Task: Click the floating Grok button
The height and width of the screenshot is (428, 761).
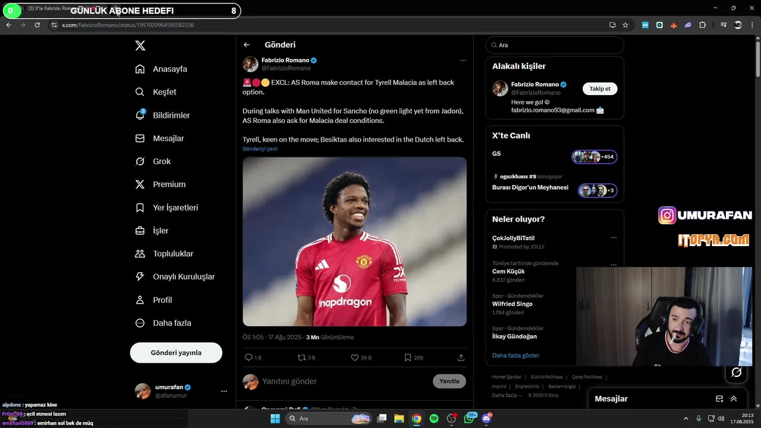Action: [737, 373]
